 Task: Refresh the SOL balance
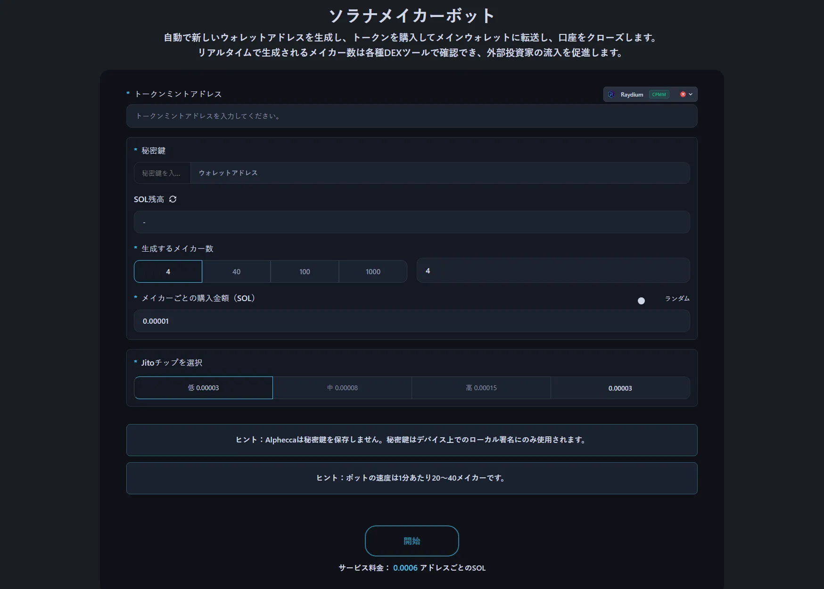173,199
